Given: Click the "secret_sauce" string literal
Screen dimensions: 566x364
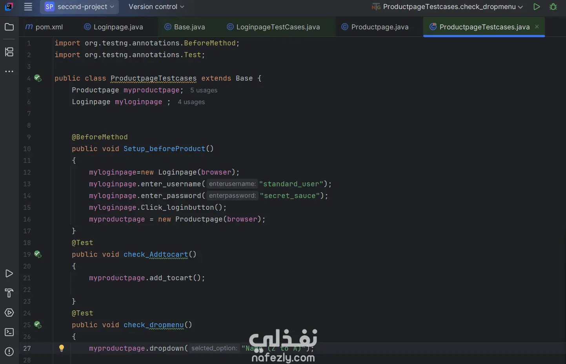Looking at the screenshot, I should pyautogui.click(x=290, y=196).
